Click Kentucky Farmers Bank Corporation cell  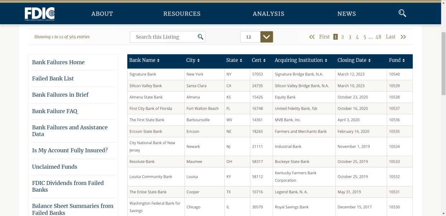pos(304,177)
